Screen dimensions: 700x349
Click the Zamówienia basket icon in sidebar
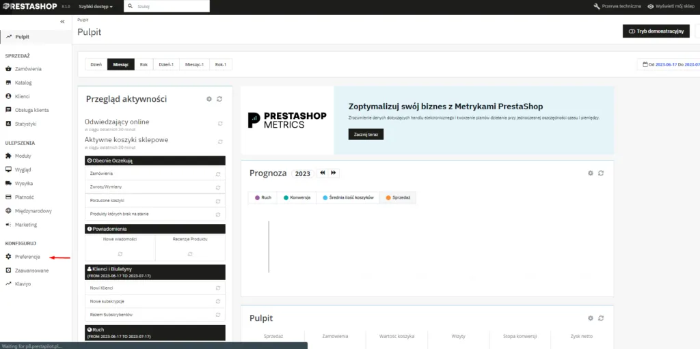click(x=8, y=69)
